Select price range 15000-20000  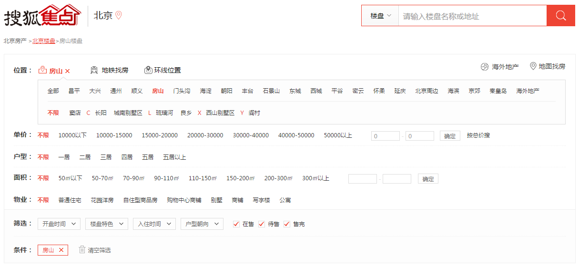point(160,135)
